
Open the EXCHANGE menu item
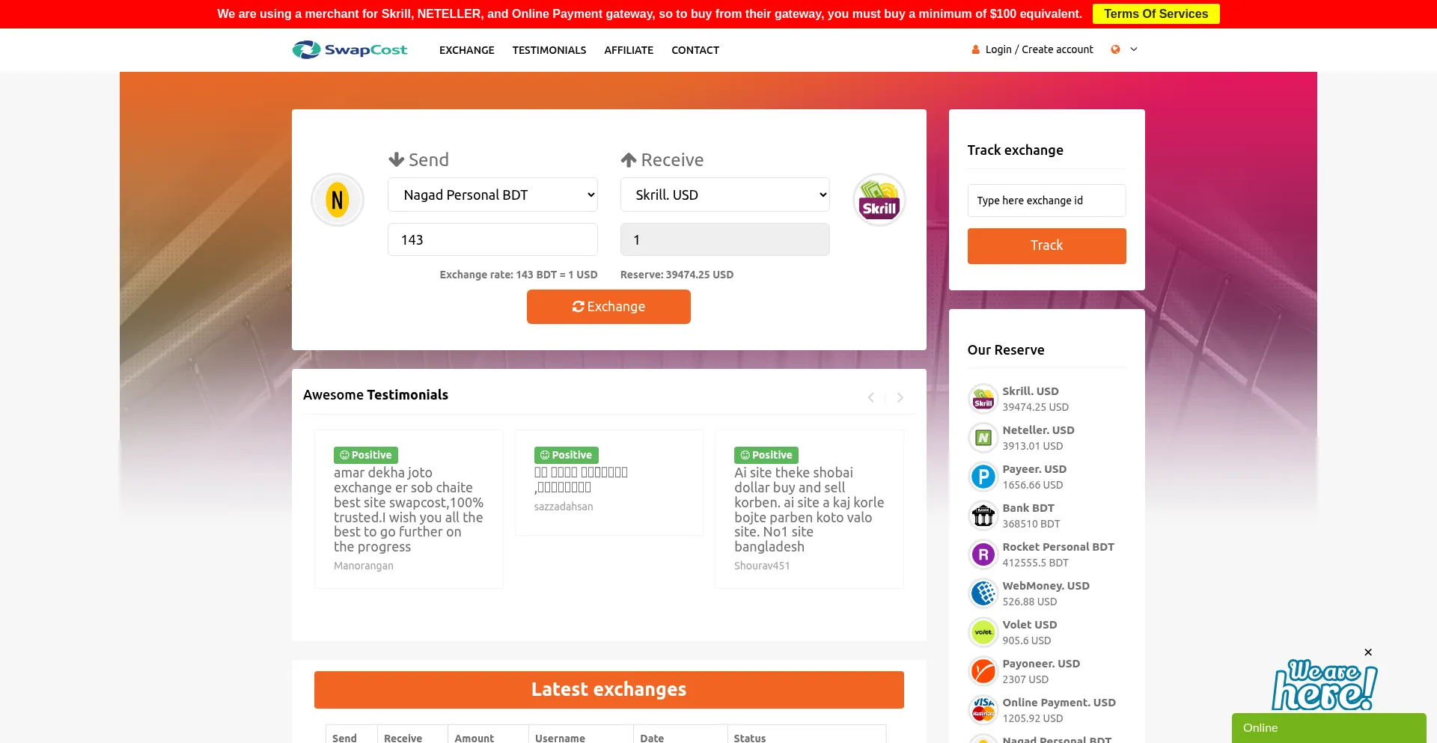pyautogui.click(x=467, y=50)
